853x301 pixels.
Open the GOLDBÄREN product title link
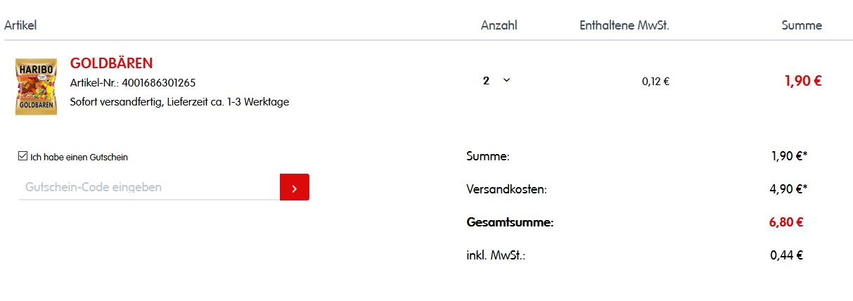pos(111,63)
